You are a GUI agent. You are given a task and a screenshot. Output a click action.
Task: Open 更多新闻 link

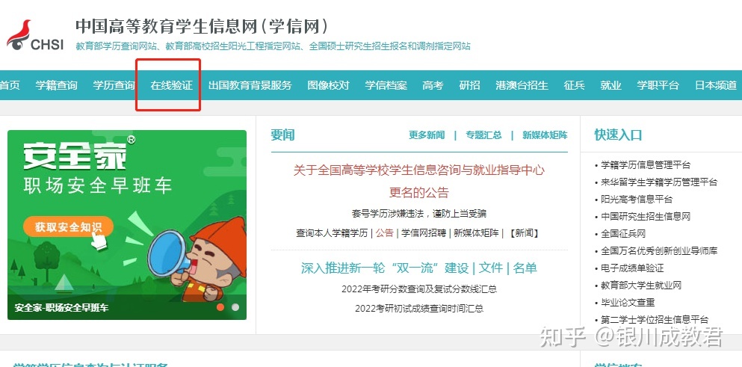[x=427, y=135]
